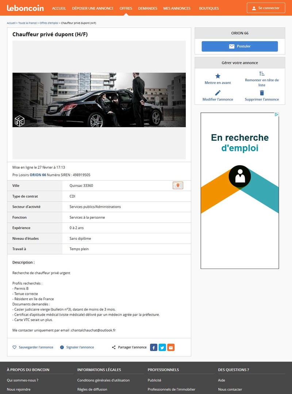Click the share arrow icon near Partager

coord(114,347)
